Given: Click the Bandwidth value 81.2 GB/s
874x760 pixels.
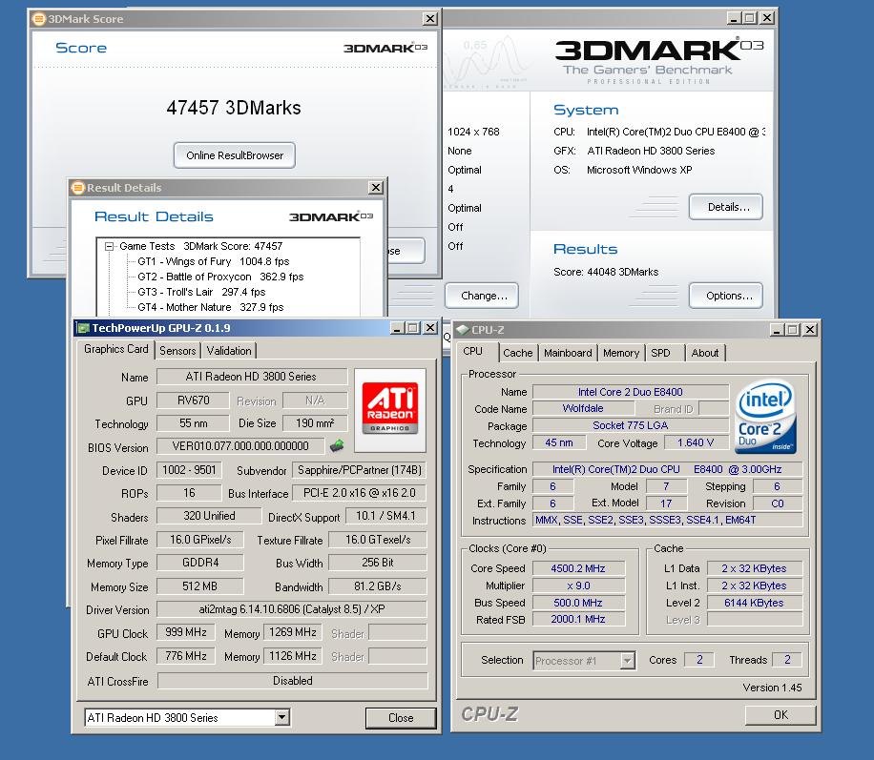Looking at the screenshot, I should pyautogui.click(x=377, y=586).
